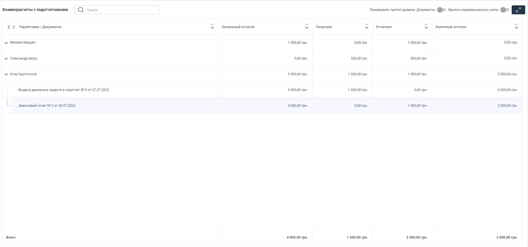Open Выдача денежных средств в подотчет № 5

64,90
